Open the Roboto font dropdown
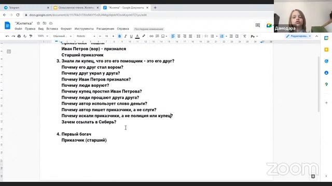This screenshot has width=332, height=186. (x=86, y=36)
